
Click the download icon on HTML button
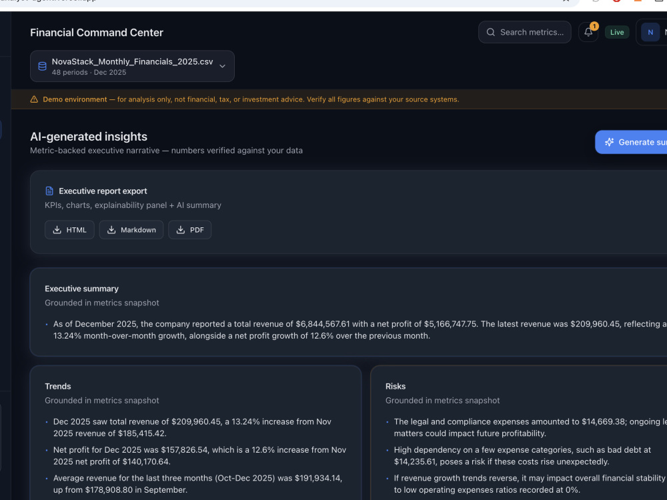click(57, 229)
